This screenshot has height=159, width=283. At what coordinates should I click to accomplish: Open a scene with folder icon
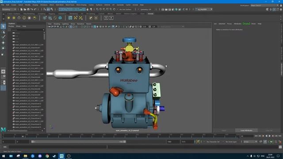coord(25,9)
